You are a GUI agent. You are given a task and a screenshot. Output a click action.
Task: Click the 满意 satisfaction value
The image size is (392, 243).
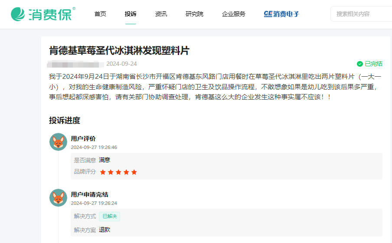pyautogui.click(x=105, y=160)
